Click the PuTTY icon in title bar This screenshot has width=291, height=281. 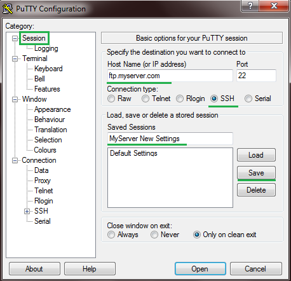(8, 9)
